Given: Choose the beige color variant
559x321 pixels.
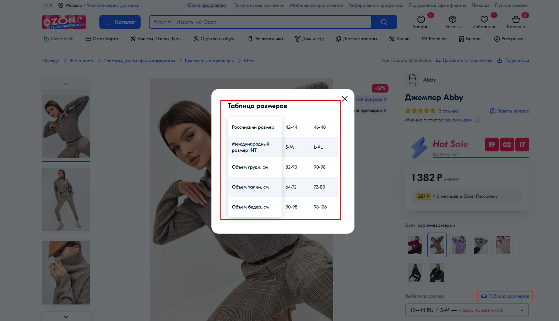Looking at the screenshot, I should point(503,245).
